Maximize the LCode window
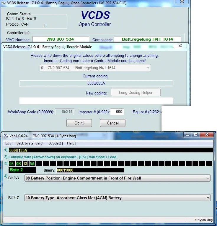This screenshot has height=226, width=217. click(196, 135)
